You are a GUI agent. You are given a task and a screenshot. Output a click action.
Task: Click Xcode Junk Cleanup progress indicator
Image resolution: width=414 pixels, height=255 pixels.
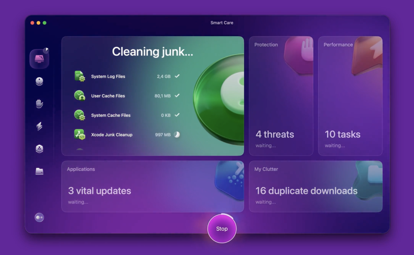pyautogui.click(x=177, y=134)
